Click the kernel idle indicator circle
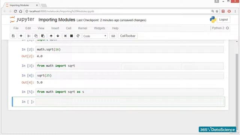The width and height of the screenshot is (240, 135). [228, 28]
